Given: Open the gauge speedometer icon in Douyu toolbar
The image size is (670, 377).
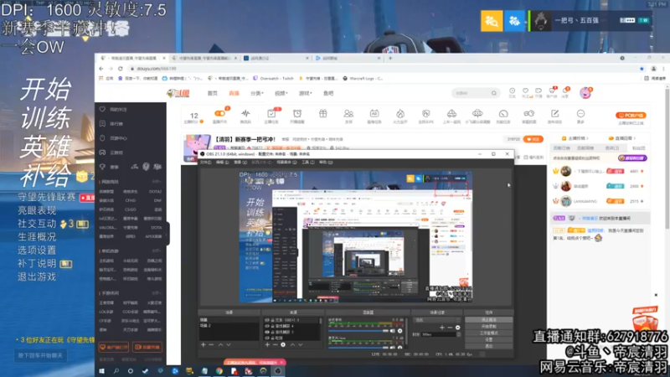Looking at the screenshot, I should (x=503, y=114).
